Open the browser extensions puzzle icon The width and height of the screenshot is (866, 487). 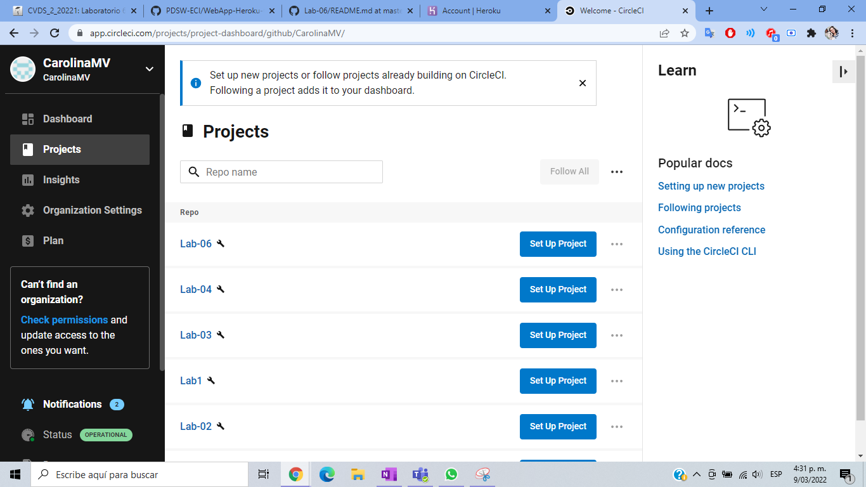(x=811, y=33)
